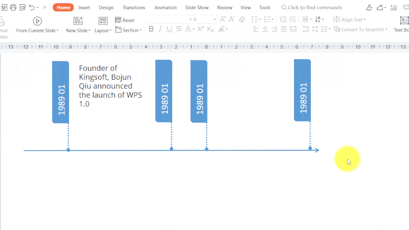Open the Undo history dropdown arrow
Screen dimensions: 409x230
37,8
